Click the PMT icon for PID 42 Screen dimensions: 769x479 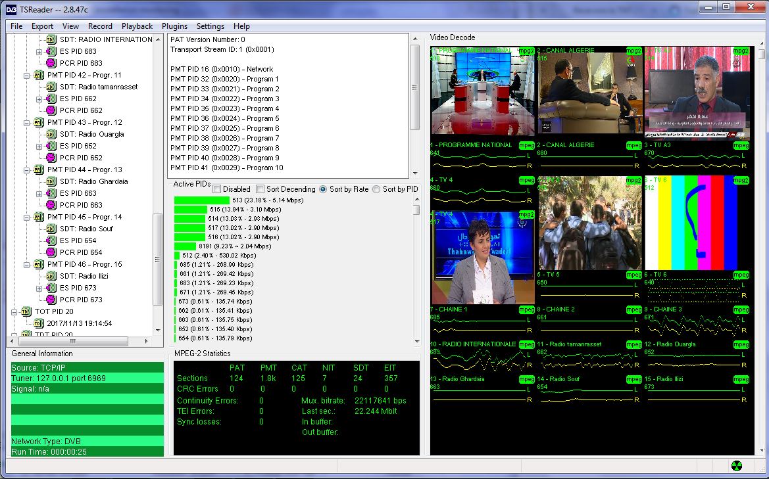coord(38,75)
